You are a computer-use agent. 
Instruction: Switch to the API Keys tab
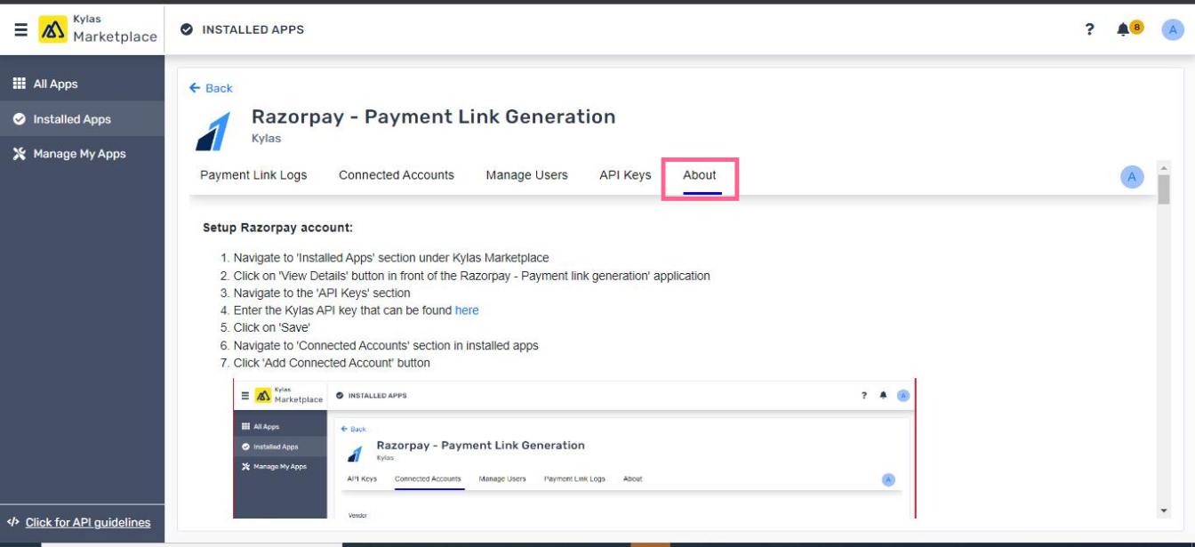click(x=625, y=175)
